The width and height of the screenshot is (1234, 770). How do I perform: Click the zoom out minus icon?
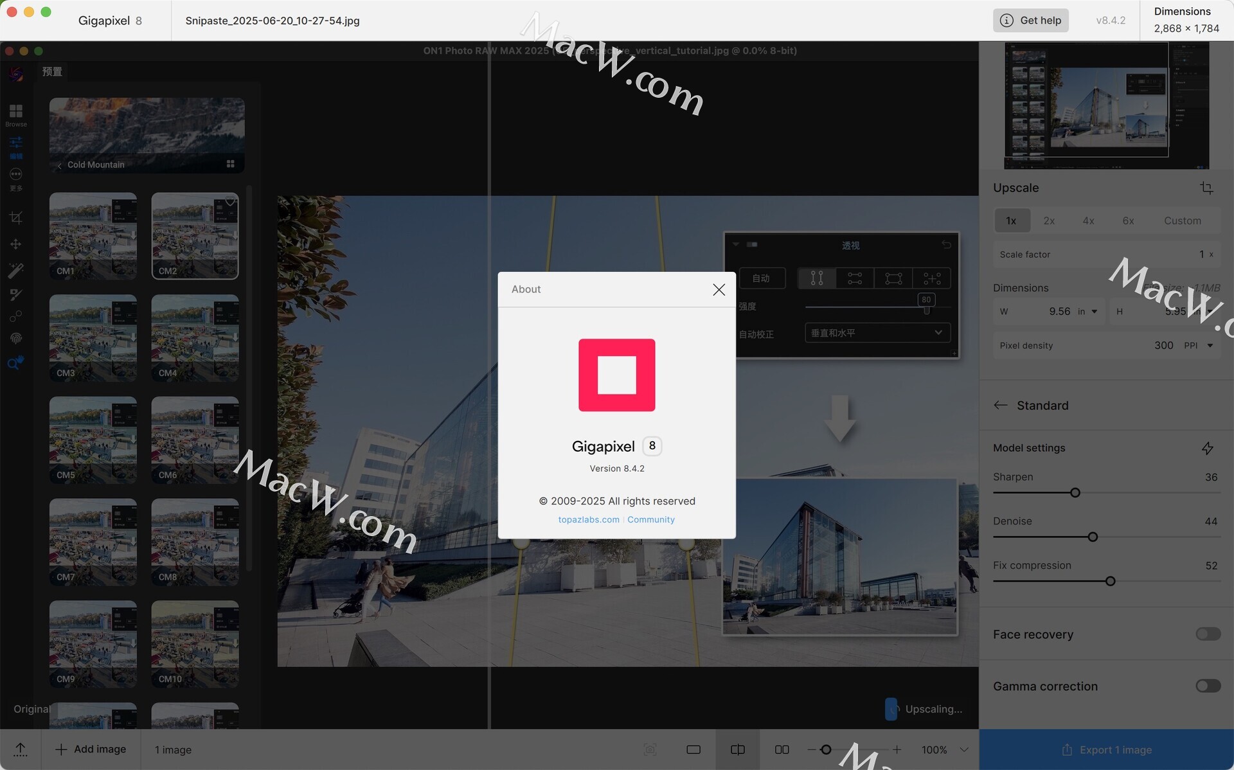tap(811, 749)
